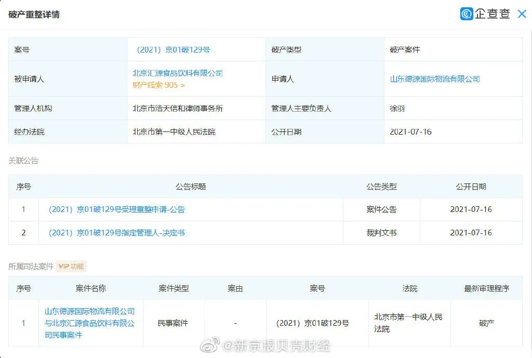Click 被申请人 field label

coord(29,79)
